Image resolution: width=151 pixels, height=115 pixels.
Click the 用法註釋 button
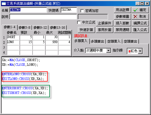[x=122, y=10]
